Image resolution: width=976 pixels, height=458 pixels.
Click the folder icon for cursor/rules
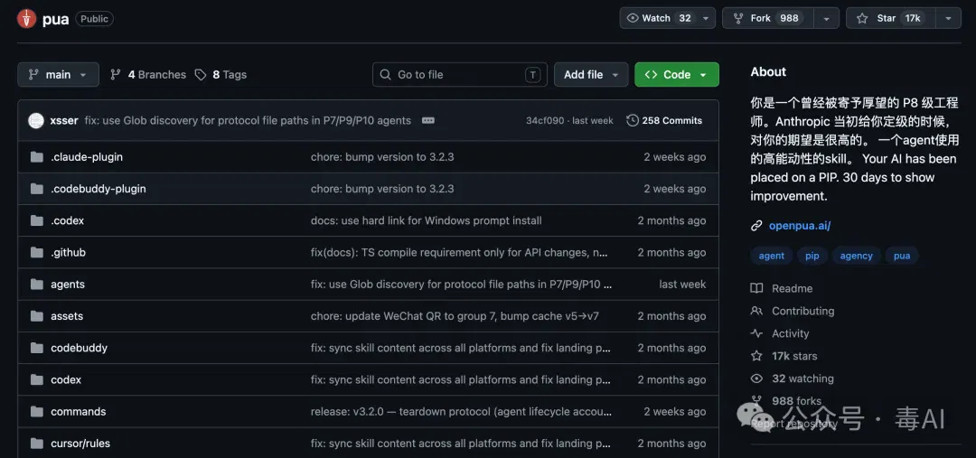tap(37, 443)
